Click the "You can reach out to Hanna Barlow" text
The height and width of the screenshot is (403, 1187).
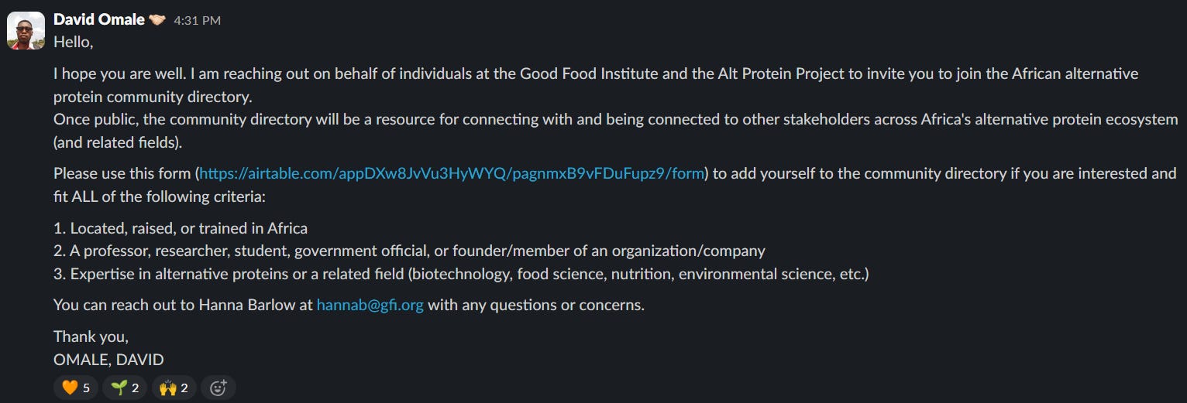click(184, 305)
